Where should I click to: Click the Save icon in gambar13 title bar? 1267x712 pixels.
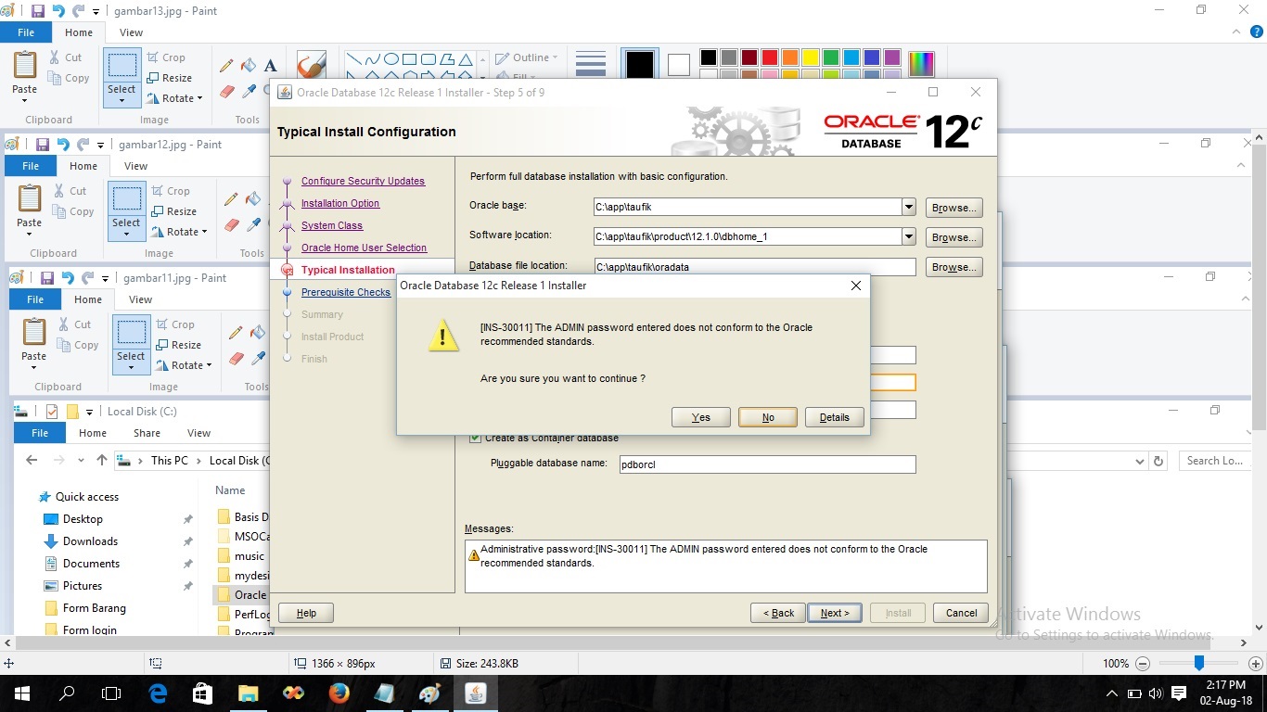pyautogui.click(x=38, y=11)
